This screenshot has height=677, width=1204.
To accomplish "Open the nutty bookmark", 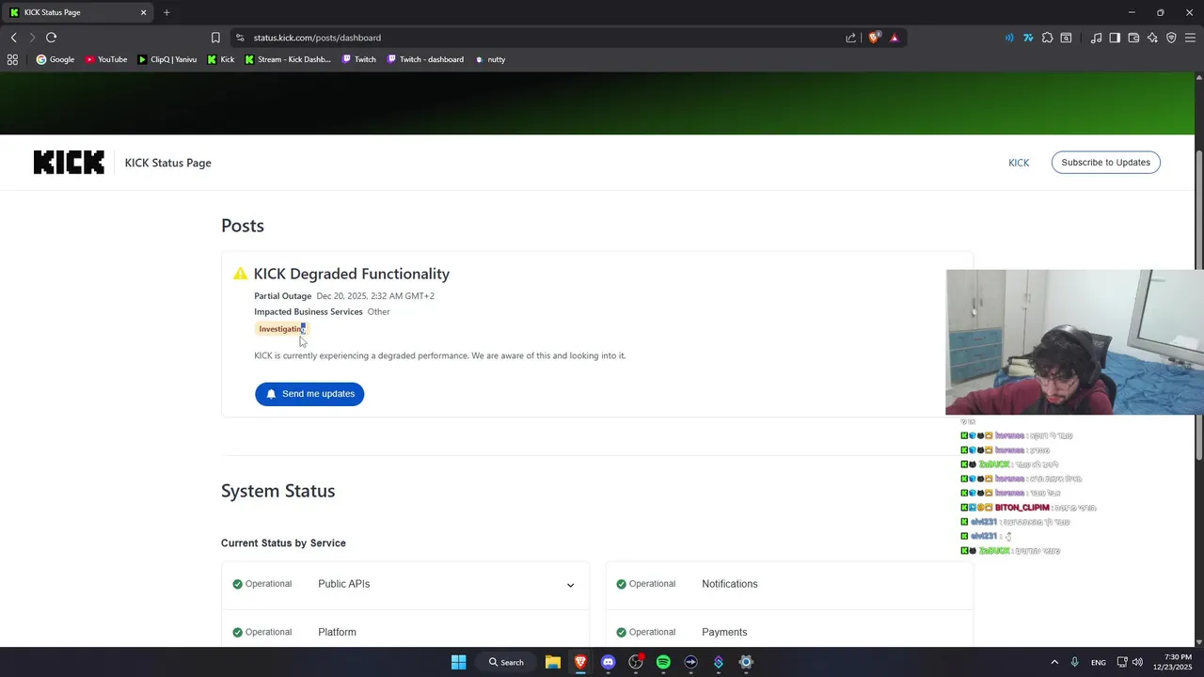I will [x=490, y=59].
